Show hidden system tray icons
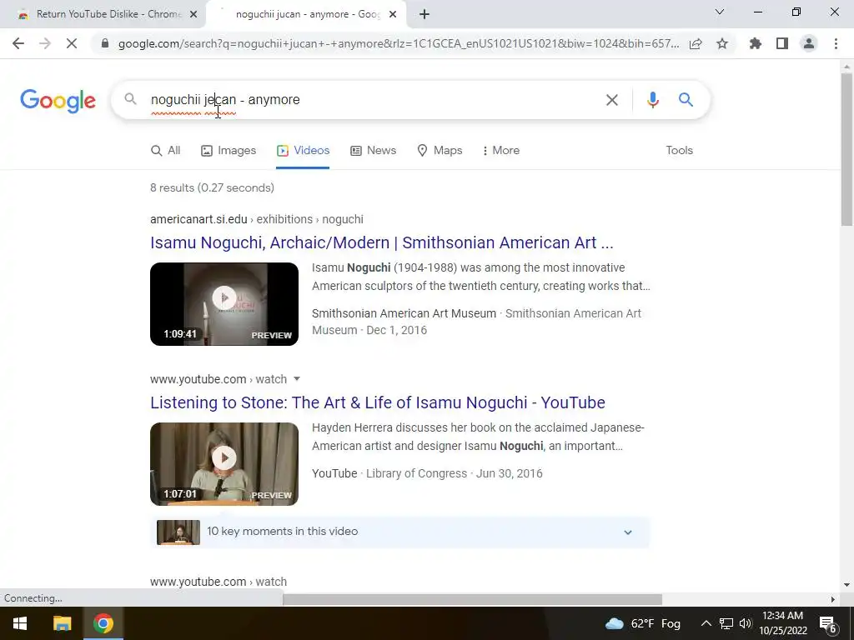 pyautogui.click(x=706, y=623)
